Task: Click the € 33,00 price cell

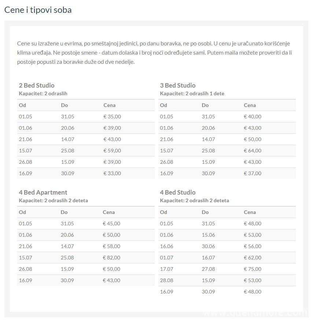Action: (x=112, y=173)
